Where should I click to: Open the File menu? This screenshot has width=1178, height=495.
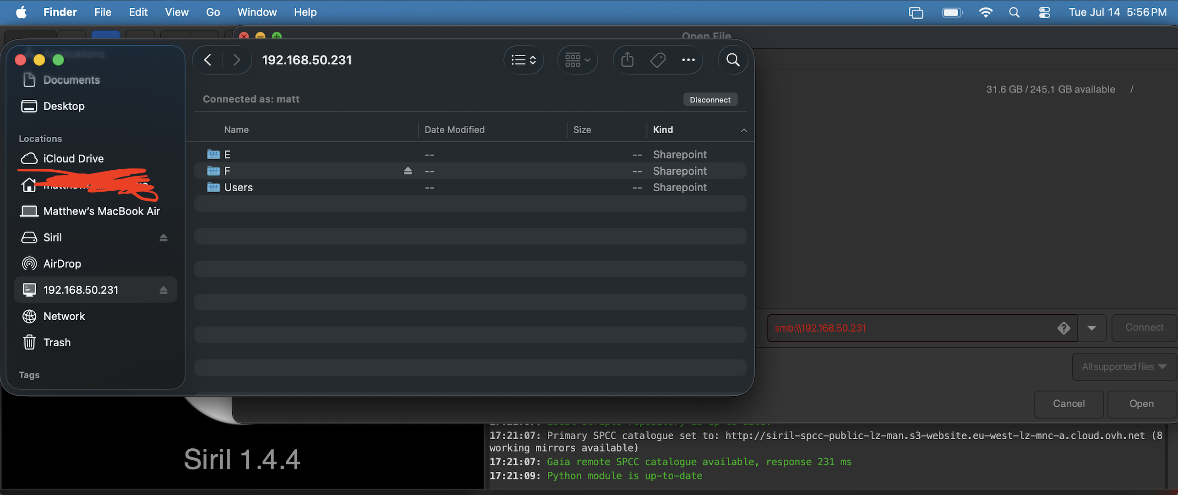[103, 12]
